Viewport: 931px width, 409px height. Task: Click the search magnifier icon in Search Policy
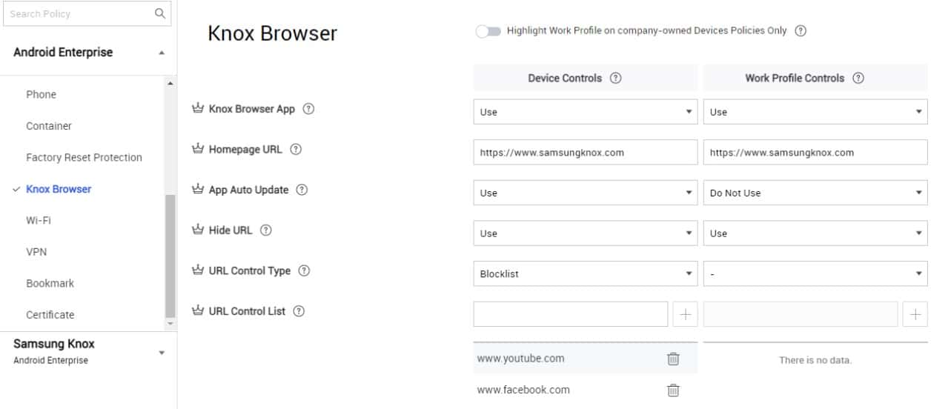coord(160,13)
